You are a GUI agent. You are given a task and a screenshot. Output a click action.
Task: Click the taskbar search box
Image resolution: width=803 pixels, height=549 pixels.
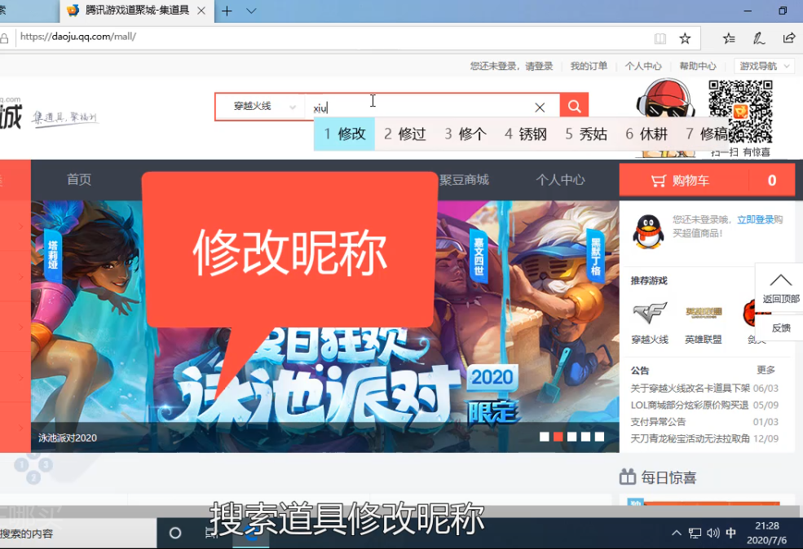point(77,534)
